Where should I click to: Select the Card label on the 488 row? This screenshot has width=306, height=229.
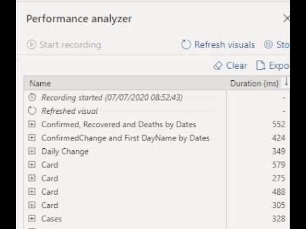[50, 191]
